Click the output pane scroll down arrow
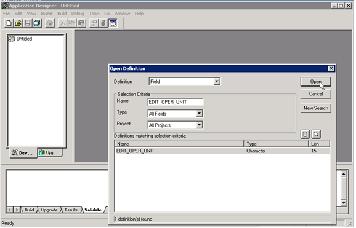Screen dimensions: 356x228 point(344,203)
